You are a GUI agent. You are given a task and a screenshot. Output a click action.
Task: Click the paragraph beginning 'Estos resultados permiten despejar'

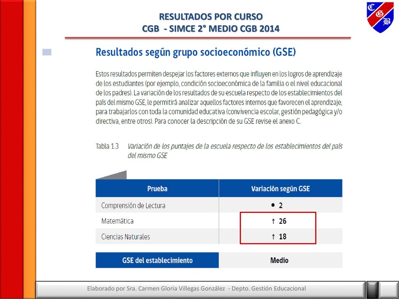click(219, 98)
